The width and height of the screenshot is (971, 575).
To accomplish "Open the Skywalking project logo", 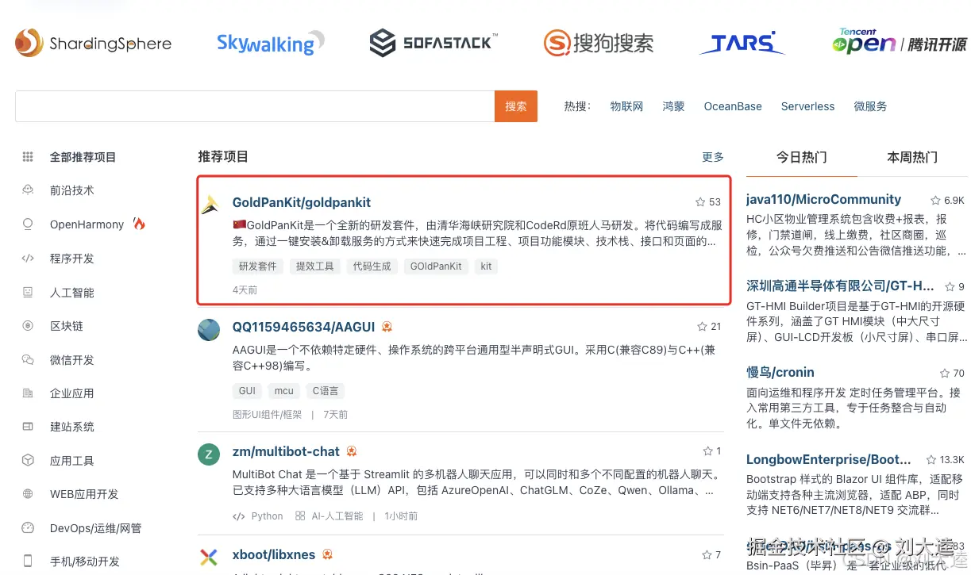I will tap(270, 44).
